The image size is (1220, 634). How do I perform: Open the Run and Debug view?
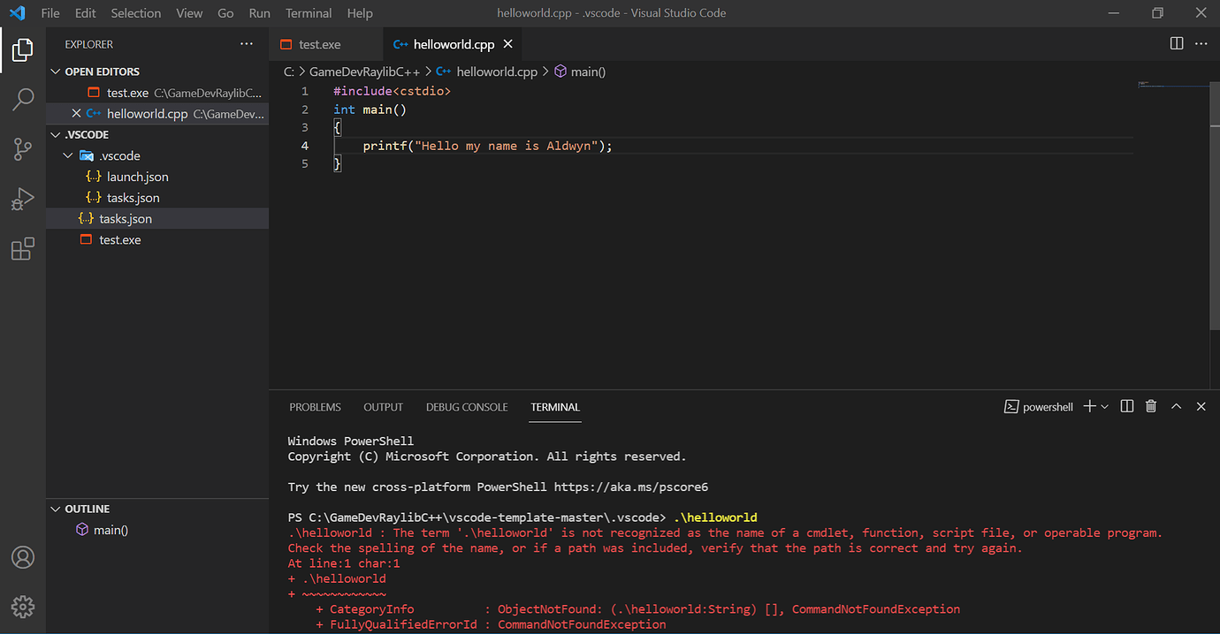coord(23,200)
